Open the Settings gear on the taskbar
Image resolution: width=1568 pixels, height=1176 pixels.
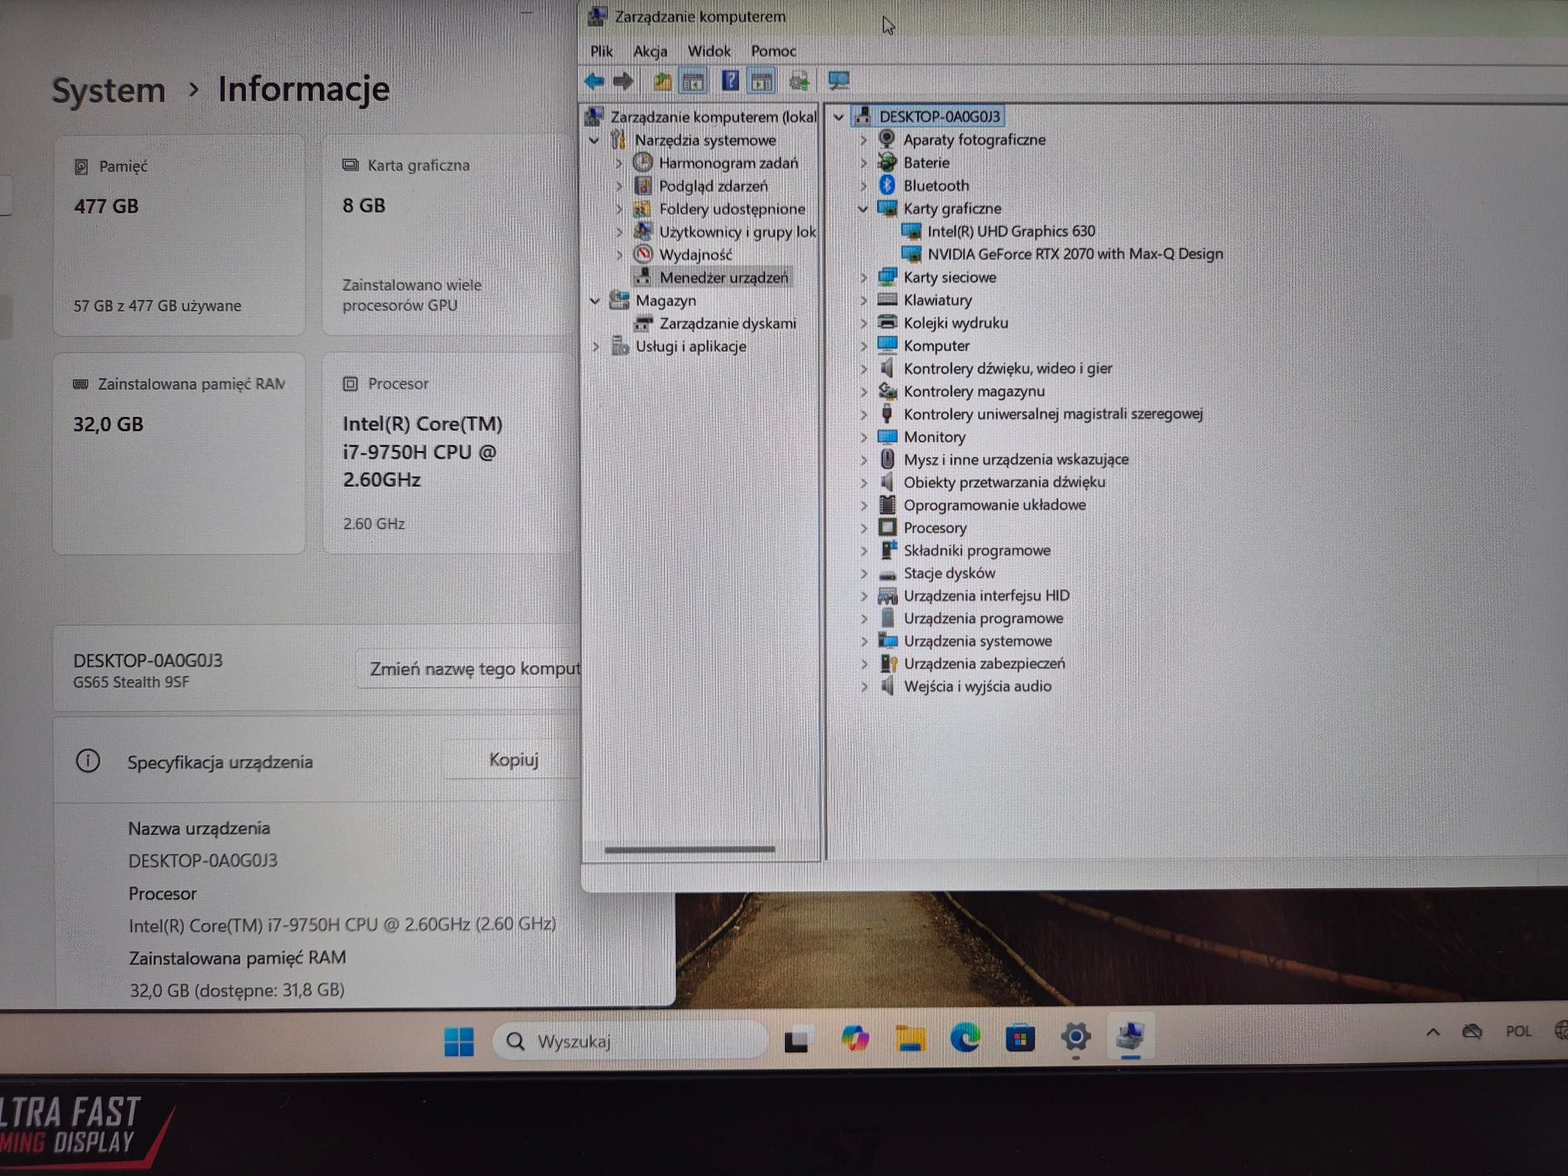(x=1076, y=1036)
